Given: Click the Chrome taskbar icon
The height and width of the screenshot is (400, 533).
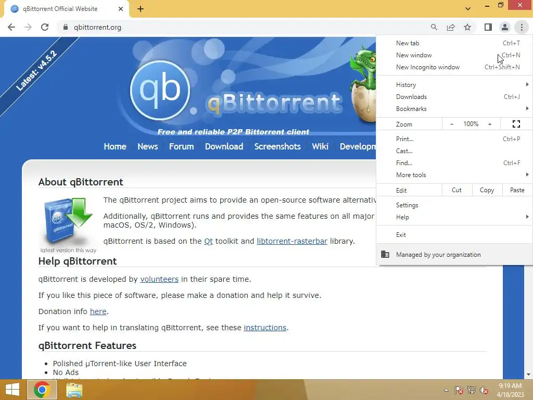Looking at the screenshot, I should 42,390.
